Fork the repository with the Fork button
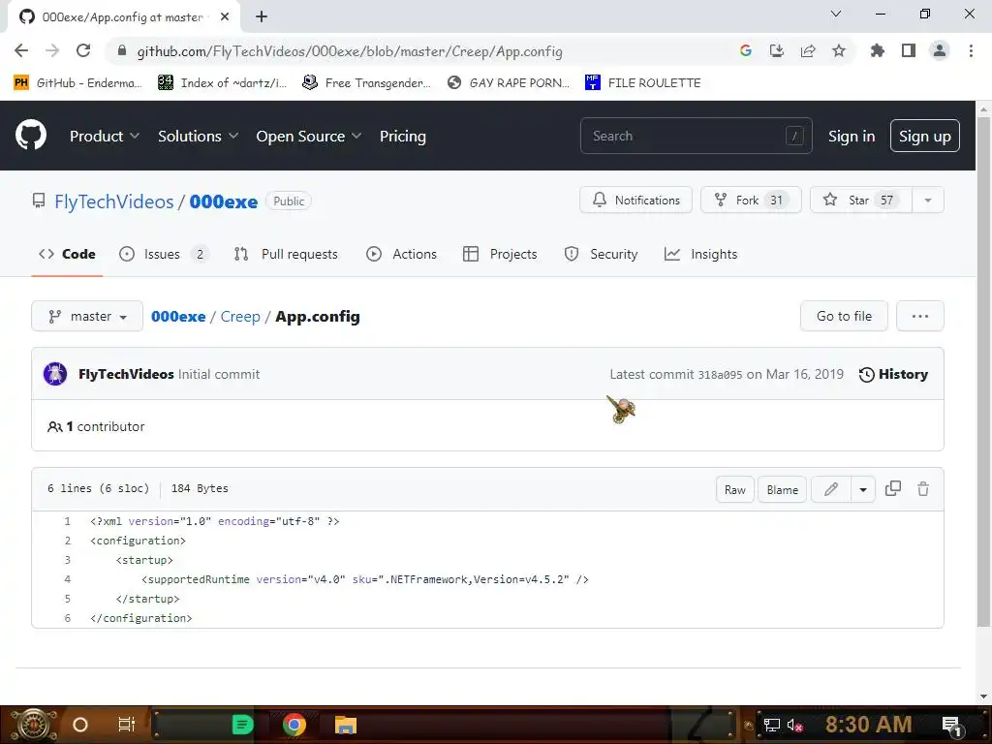Viewport: 992px width, 744px height. pyautogui.click(x=751, y=200)
